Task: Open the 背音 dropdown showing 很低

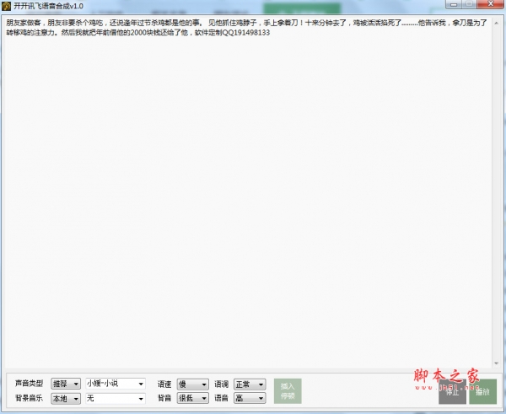Action: click(192, 398)
